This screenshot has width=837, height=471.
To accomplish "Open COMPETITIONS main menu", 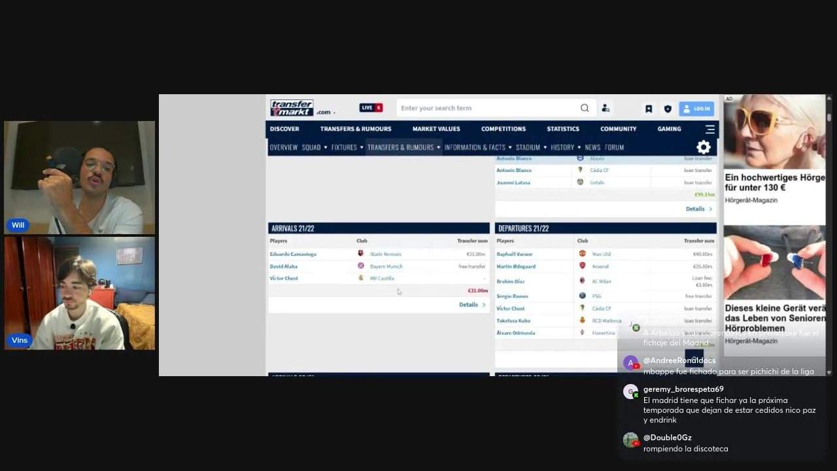I will [x=504, y=129].
